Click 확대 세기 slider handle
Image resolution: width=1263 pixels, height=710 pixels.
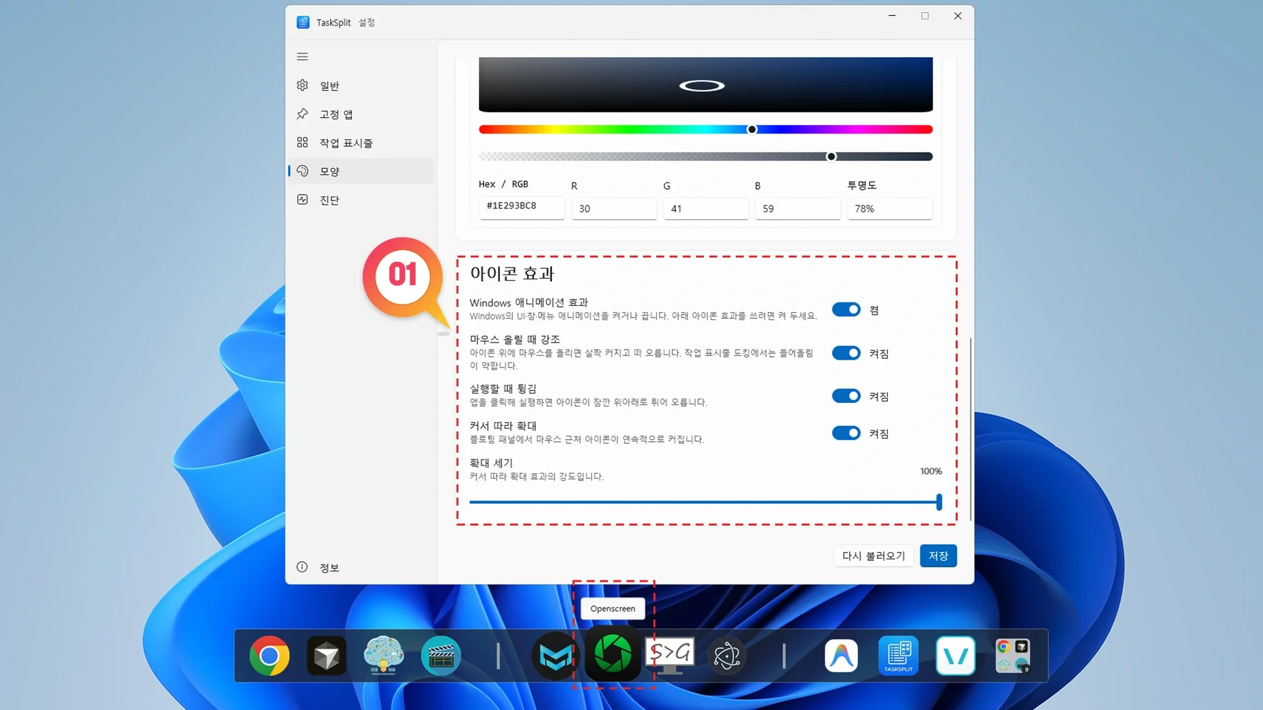coord(939,502)
